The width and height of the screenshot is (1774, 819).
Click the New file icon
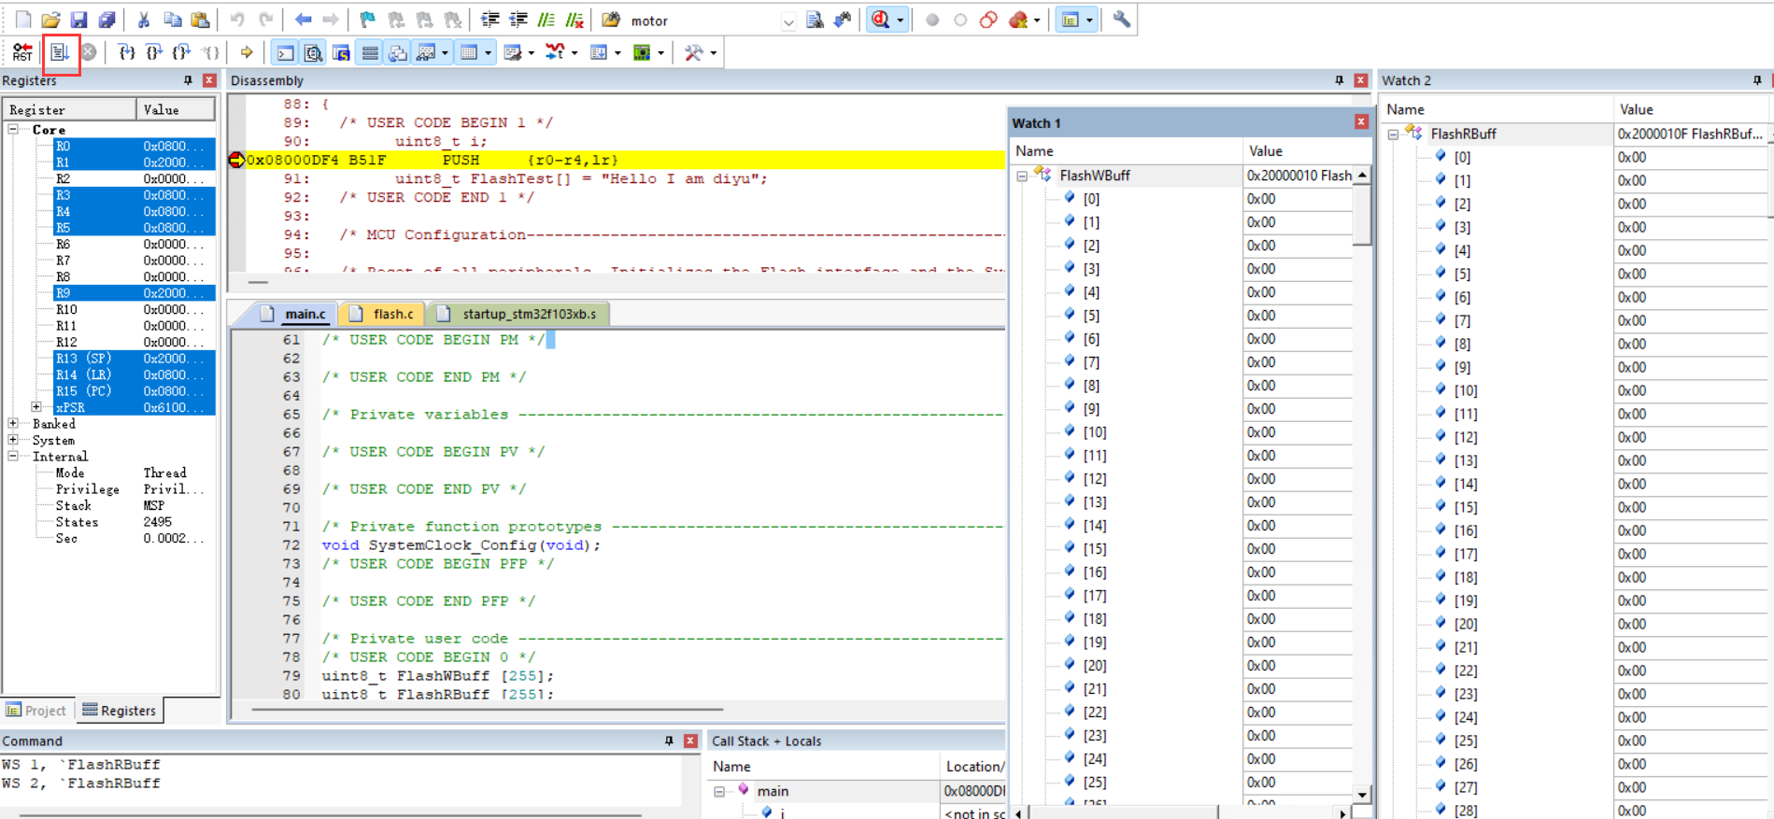coord(23,20)
